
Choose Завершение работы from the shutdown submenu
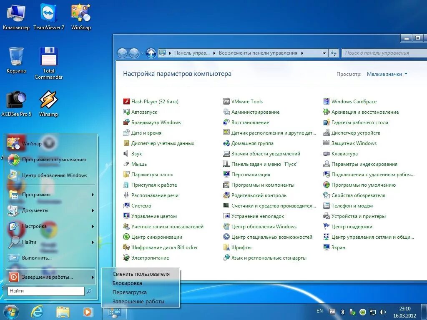[x=138, y=302]
